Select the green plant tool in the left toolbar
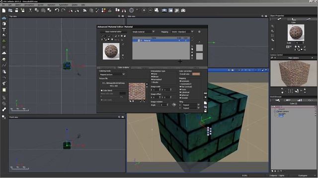The width and height of the screenshot is (318, 178). pyautogui.click(x=4, y=42)
